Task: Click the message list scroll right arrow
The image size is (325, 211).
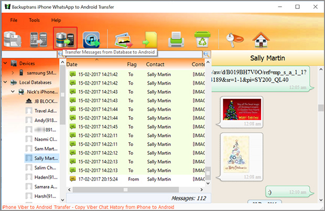Action: 201,190
